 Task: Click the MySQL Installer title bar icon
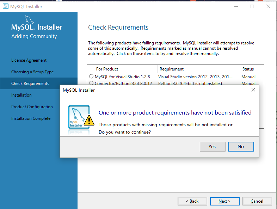(6, 6)
